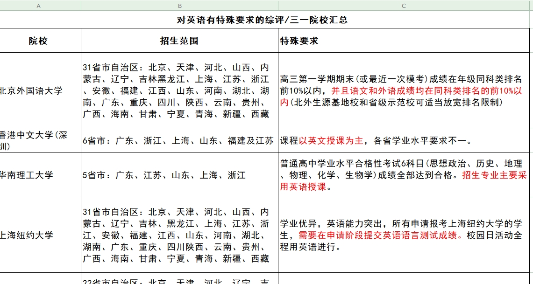Click the cell mentioning 招生专业主要采用英语授课
The height and width of the screenshot is (284, 533).
404,176
